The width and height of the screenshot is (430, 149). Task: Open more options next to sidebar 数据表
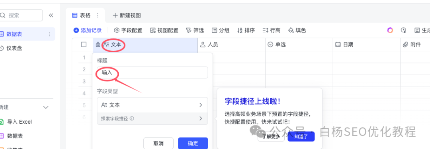click(x=50, y=34)
